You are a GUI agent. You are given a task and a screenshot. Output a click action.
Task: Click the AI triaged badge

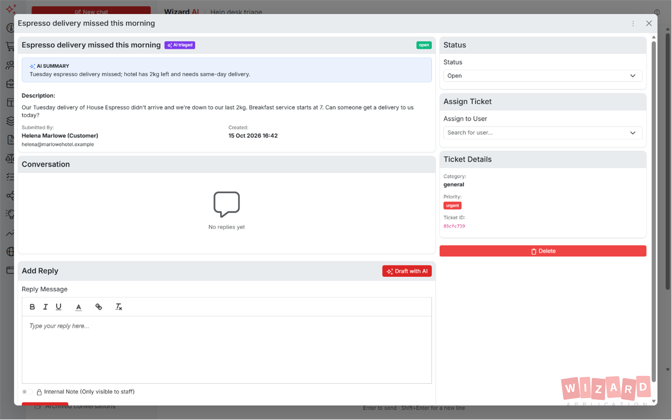tap(180, 45)
